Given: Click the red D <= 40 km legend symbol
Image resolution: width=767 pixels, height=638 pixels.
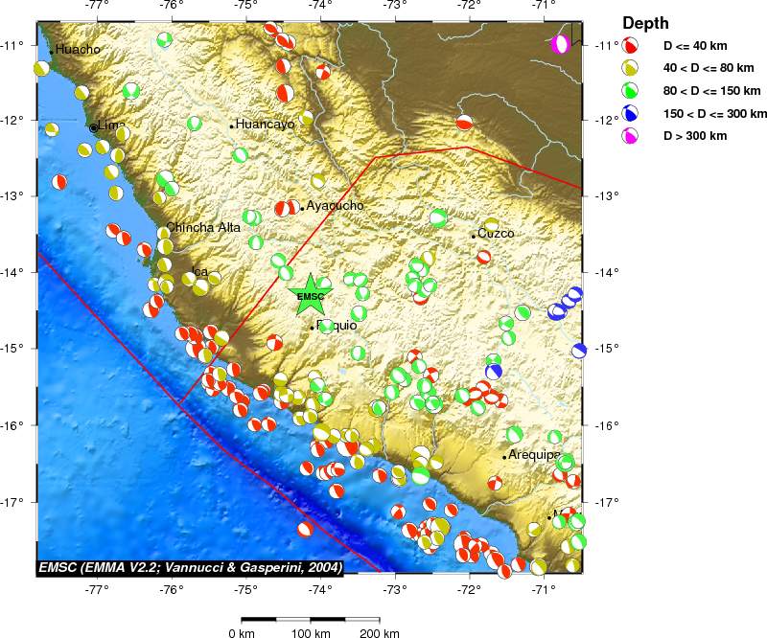Looking at the screenshot, I should 631,45.
